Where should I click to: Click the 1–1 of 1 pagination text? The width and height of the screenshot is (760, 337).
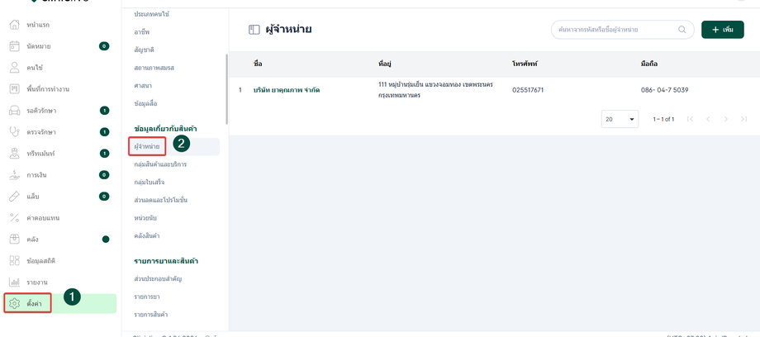(663, 119)
